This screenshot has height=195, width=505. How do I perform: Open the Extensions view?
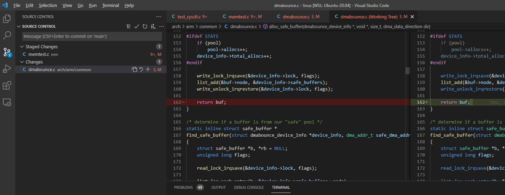point(7,85)
